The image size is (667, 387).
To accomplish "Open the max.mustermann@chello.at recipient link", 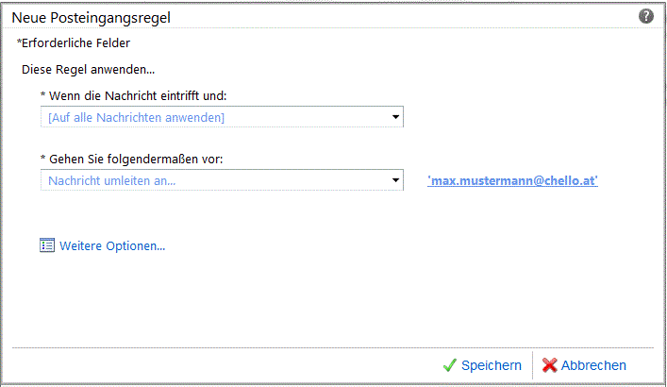I will [512, 179].
